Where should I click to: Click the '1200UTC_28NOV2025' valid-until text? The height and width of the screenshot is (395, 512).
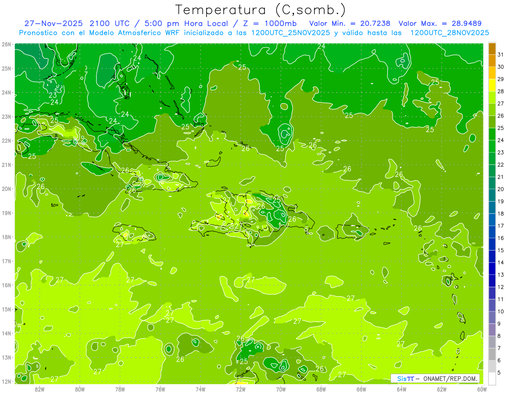click(449, 33)
